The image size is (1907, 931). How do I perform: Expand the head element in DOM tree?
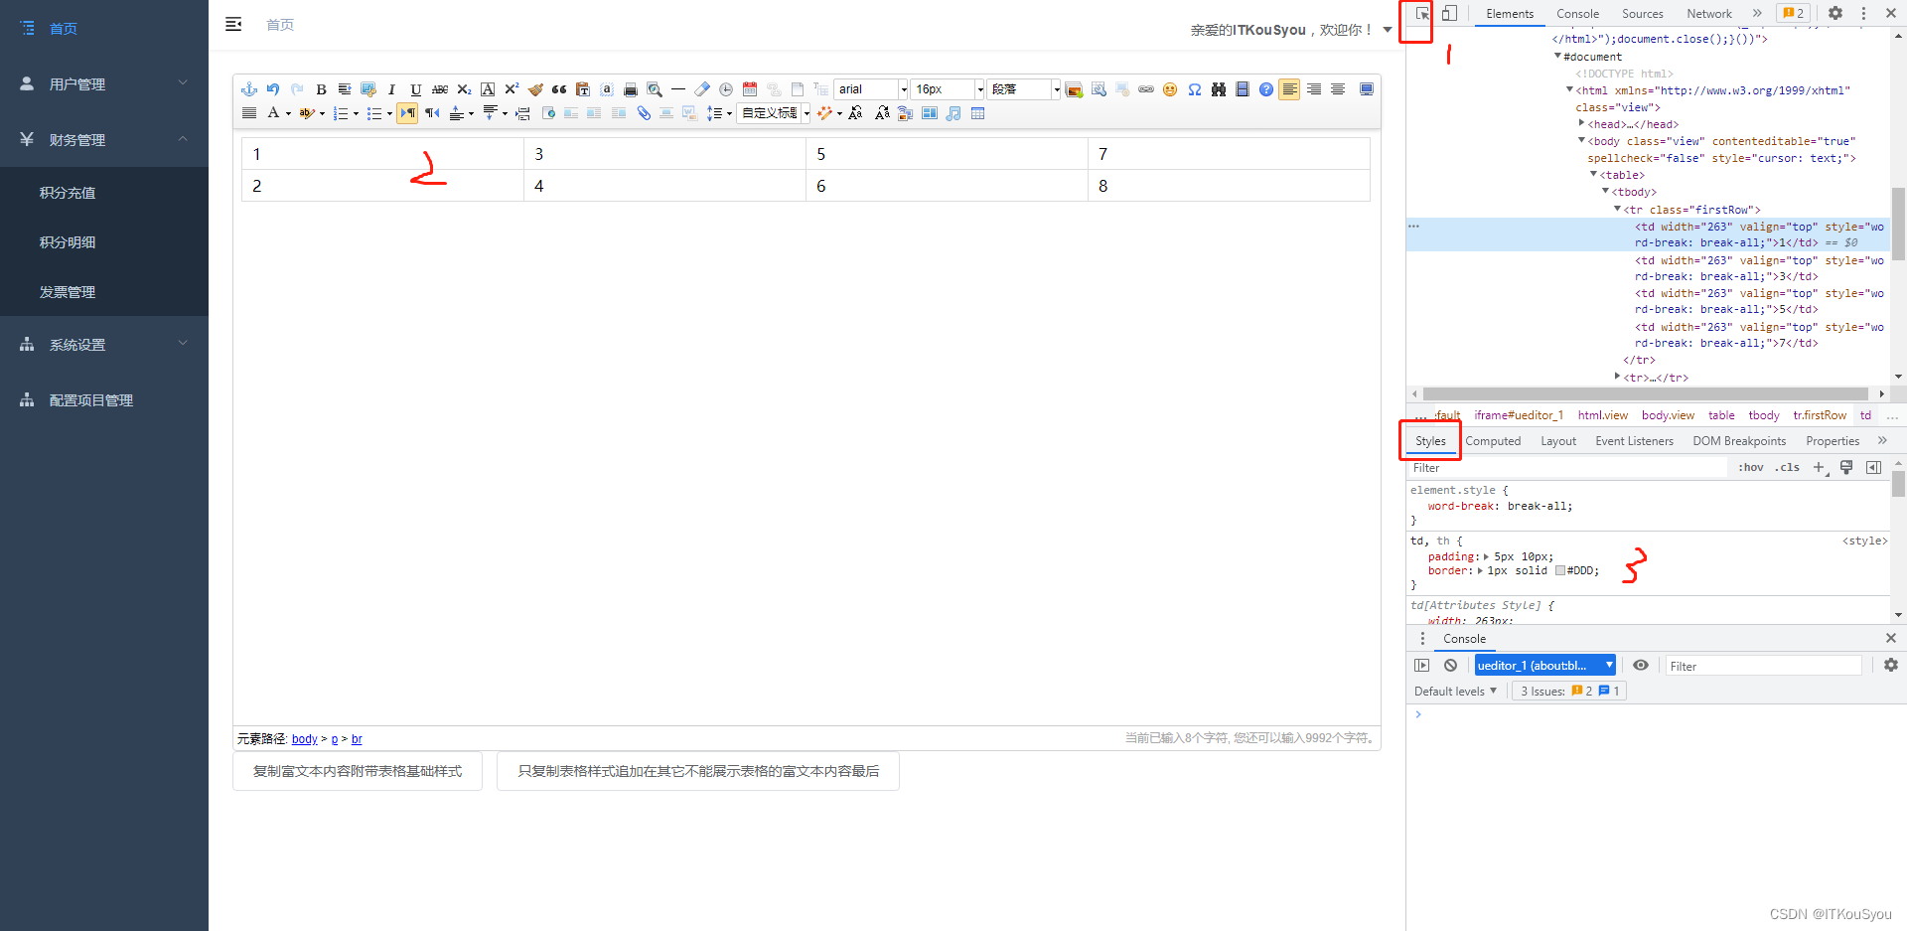(x=1581, y=123)
